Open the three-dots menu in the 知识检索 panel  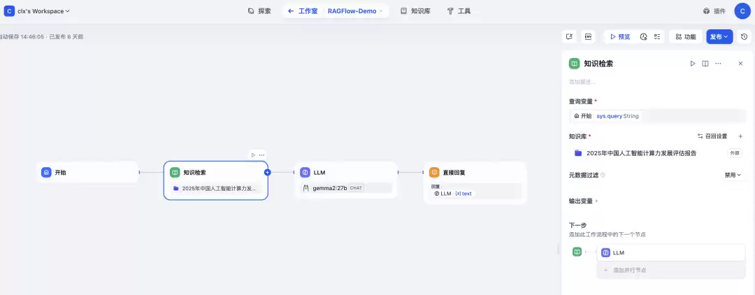click(x=718, y=64)
